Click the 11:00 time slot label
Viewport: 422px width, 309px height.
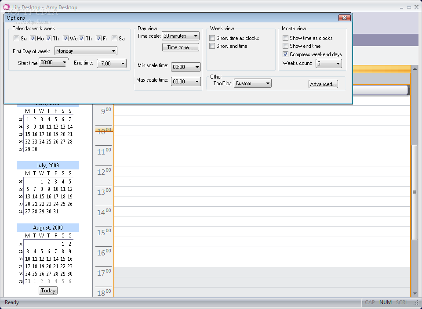104,151
